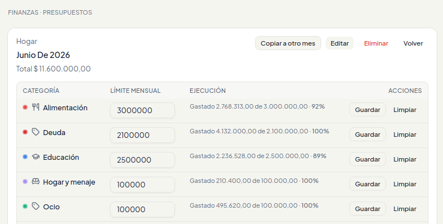Save the Alimentación limit with Guardar
The width and height of the screenshot is (443, 224).
(x=367, y=110)
